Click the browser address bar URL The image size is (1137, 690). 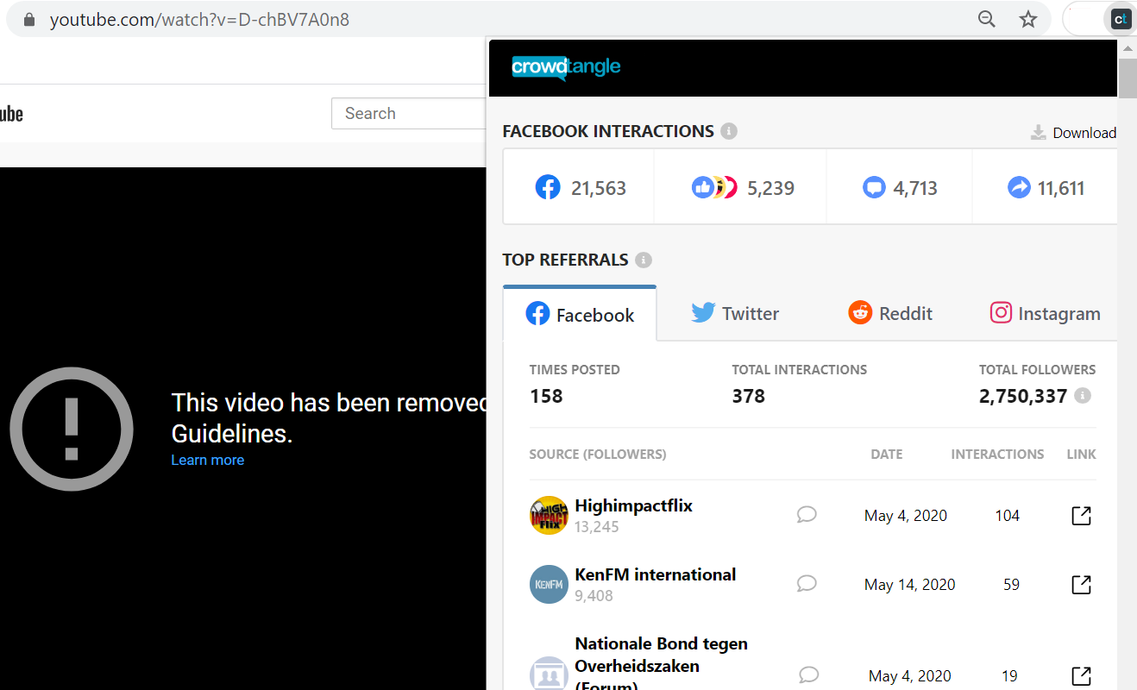199,19
